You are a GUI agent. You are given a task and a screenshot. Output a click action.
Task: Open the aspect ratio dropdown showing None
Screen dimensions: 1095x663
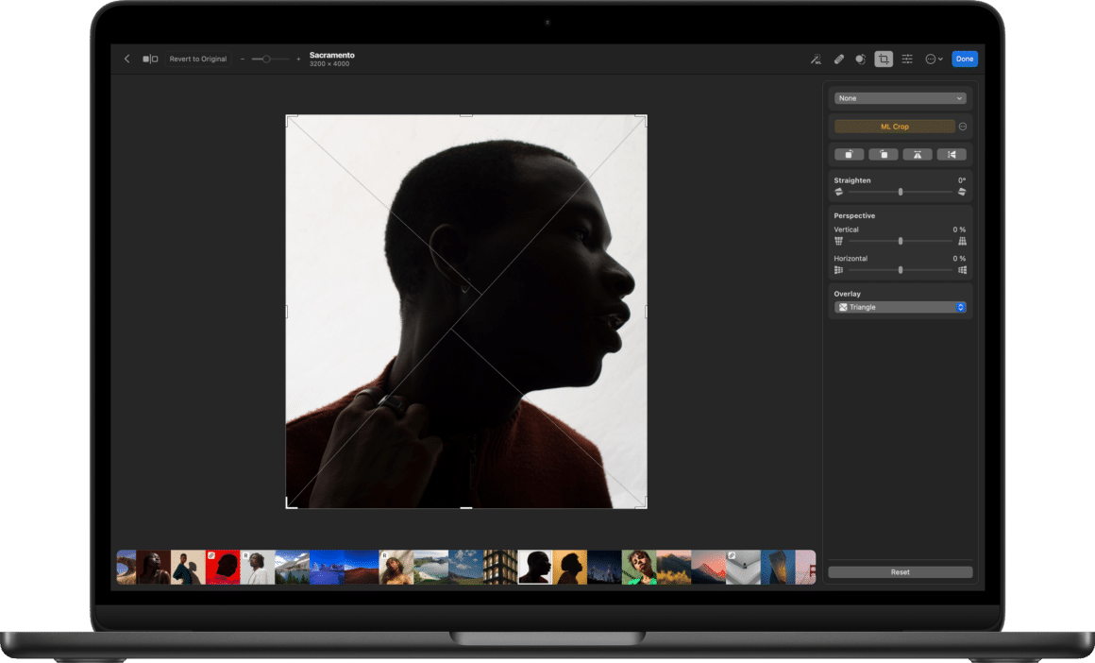[x=899, y=97]
